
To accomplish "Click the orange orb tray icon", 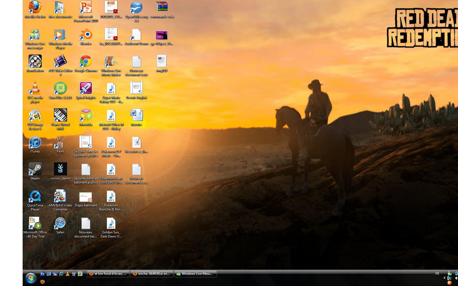I will (449, 283).
